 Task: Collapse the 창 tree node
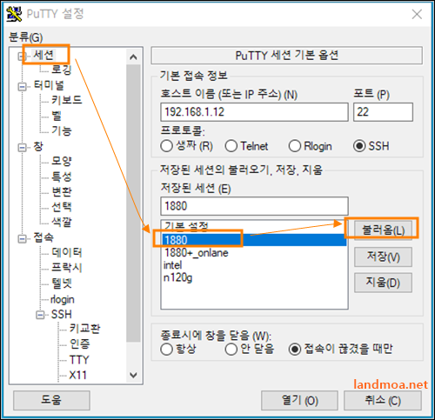(x=22, y=148)
